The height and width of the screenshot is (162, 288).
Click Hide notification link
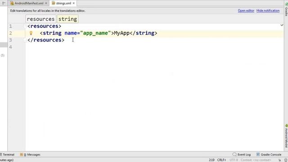pyautogui.click(x=268, y=11)
